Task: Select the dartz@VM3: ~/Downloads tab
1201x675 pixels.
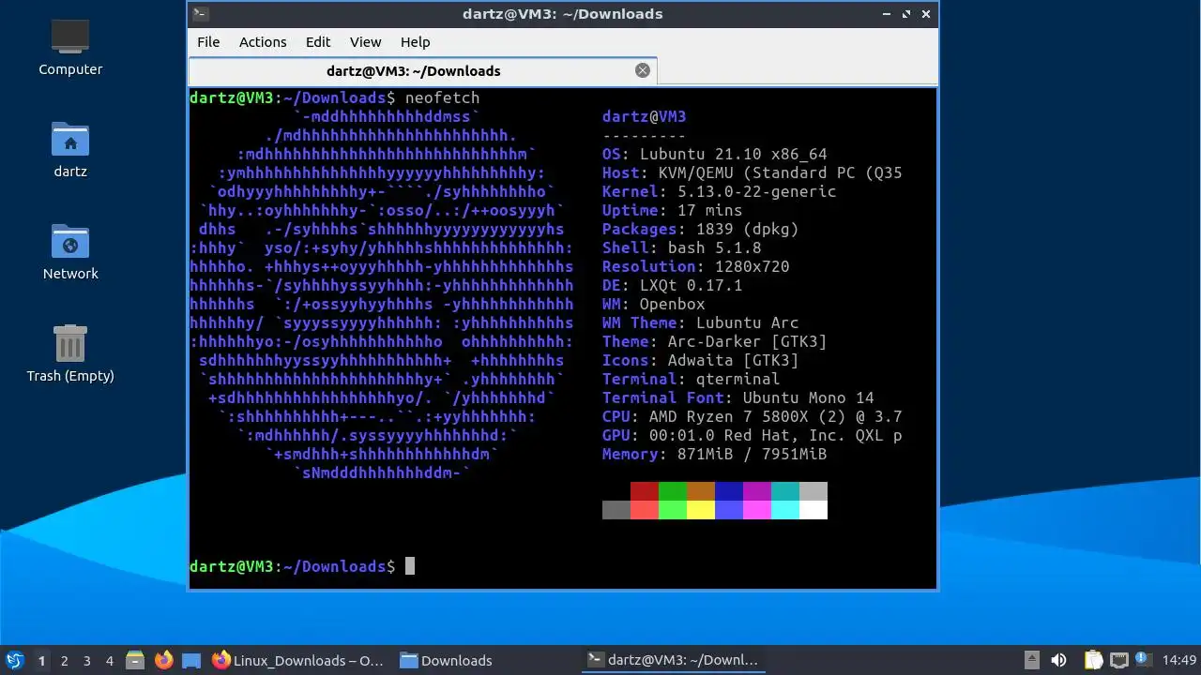Action: (x=423, y=70)
